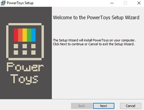144x110 pixels.
Task: Click the installer icon in title bar
Action: coord(3,3)
